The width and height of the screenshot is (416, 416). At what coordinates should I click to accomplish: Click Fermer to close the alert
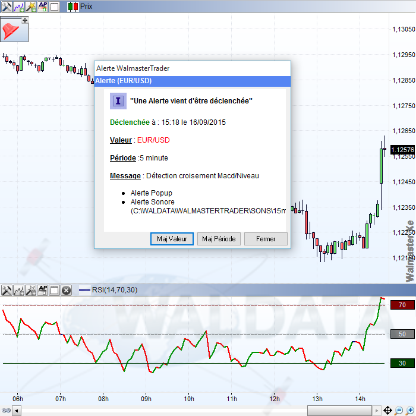coord(266,239)
